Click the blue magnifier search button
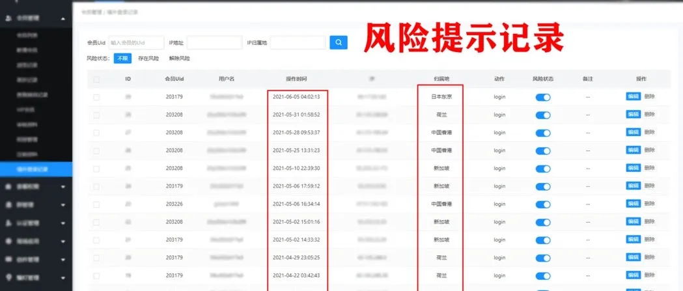Image resolution: width=683 pixels, height=291 pixels. tap(339, 42)
